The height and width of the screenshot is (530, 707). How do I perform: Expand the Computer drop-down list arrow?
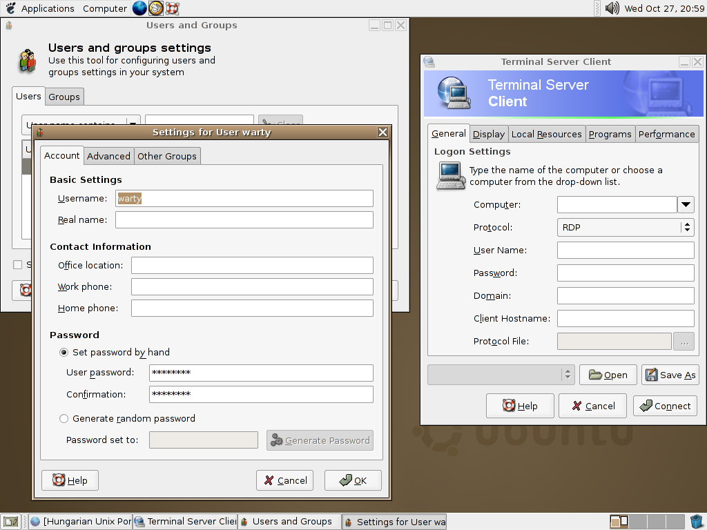click(x=686, y=204)
